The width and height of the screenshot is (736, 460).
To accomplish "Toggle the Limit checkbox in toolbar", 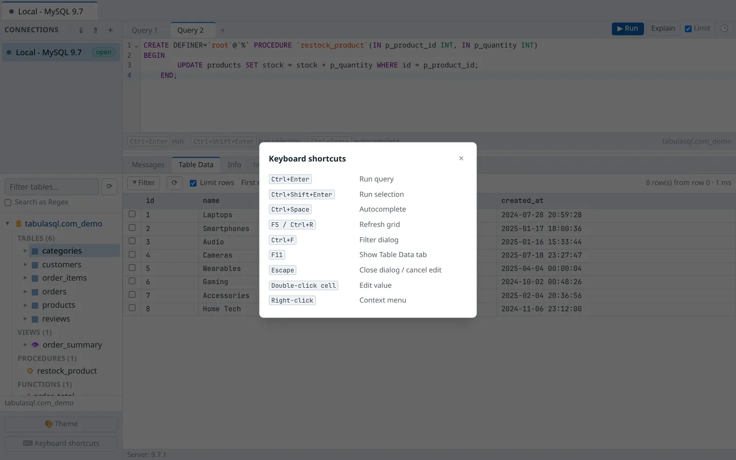I will (x=688, y=29).
